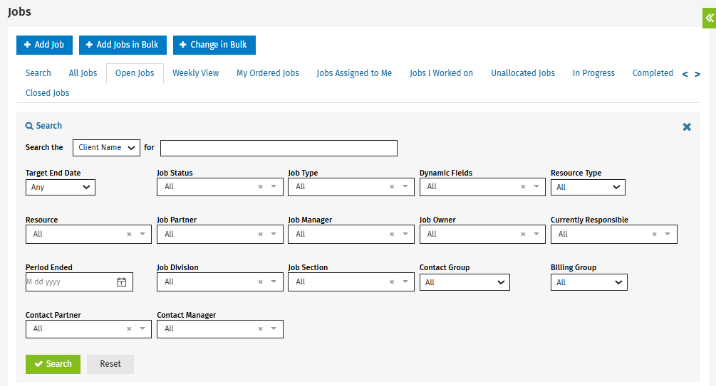716x386 pixels.
Task: Go to My Ordered Jobs tab
Action: [268, 73]
